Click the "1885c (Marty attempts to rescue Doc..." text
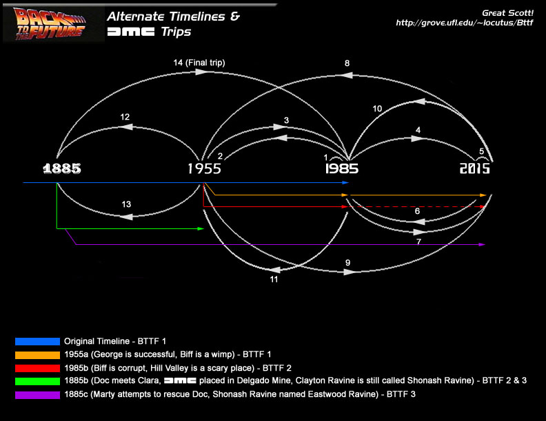546x421 pixels. 240,394
